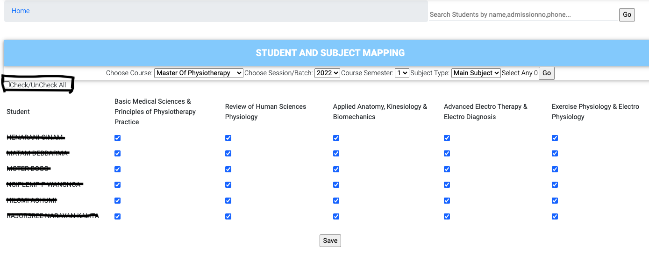Toggle the Check/UnCheck All checkbox
The width and height of the screenshot is (649, 262).
(7, 85)
